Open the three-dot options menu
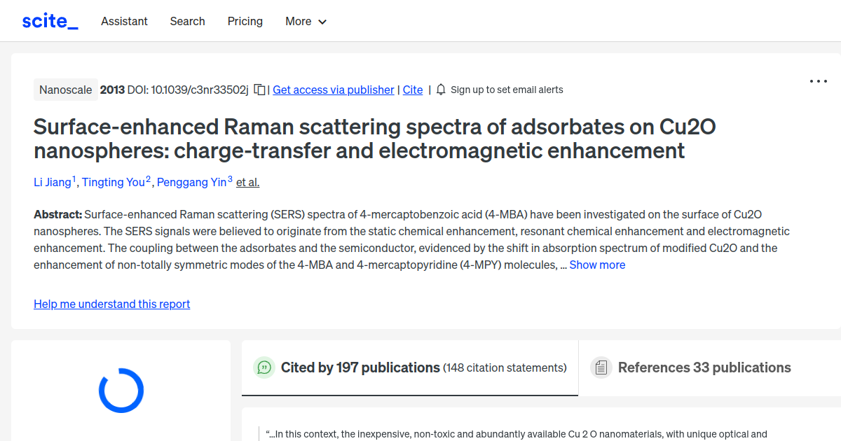 [x=818, y=81]
